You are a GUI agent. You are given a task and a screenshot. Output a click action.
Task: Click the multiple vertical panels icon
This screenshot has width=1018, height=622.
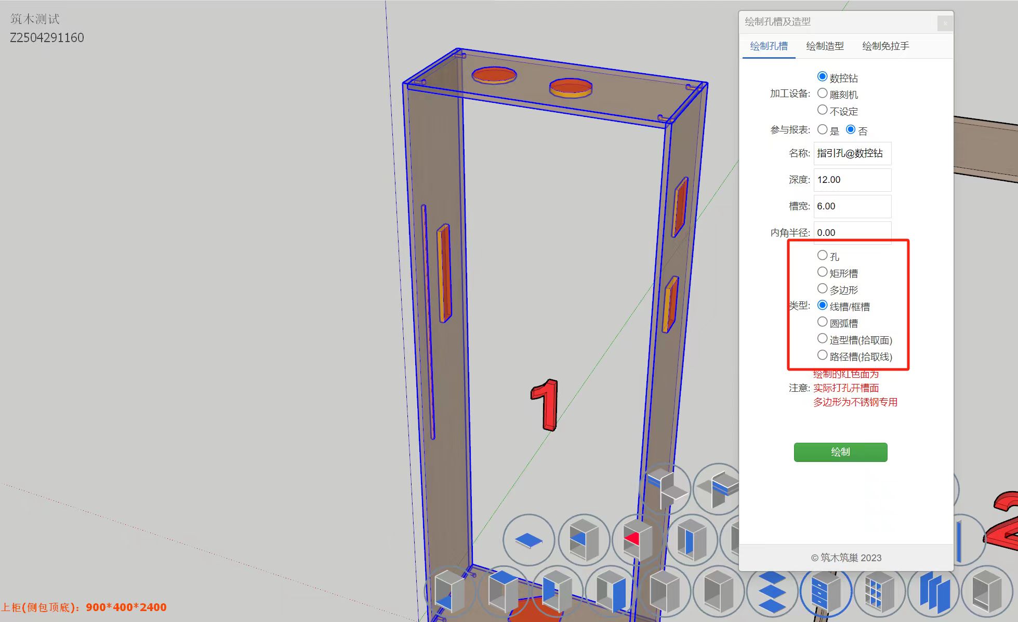(933, 591)
